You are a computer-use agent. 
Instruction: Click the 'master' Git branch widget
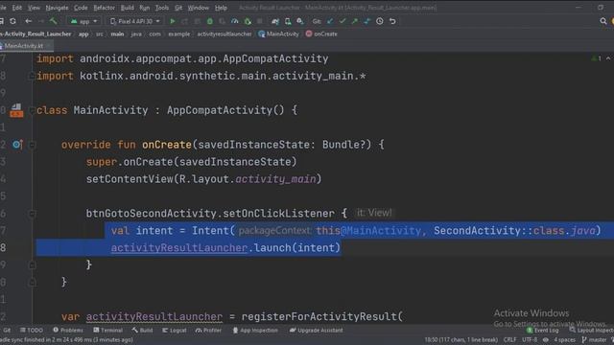click(x=594, y=340)
